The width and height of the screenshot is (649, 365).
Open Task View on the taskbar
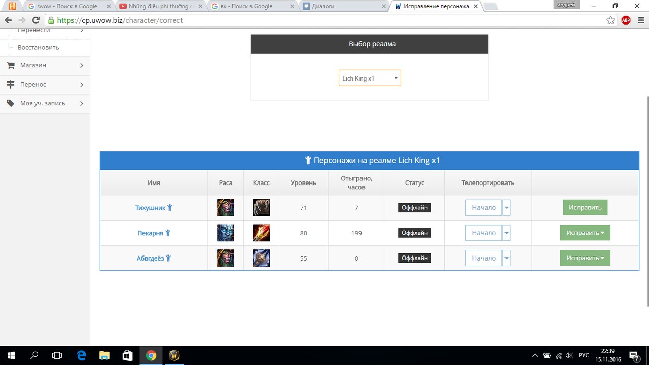coord(57,355)
